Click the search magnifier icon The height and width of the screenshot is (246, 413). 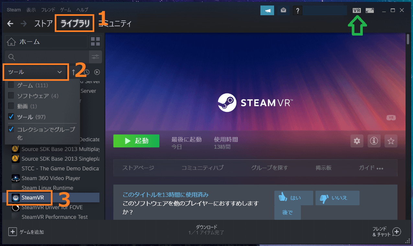[12, 57]
